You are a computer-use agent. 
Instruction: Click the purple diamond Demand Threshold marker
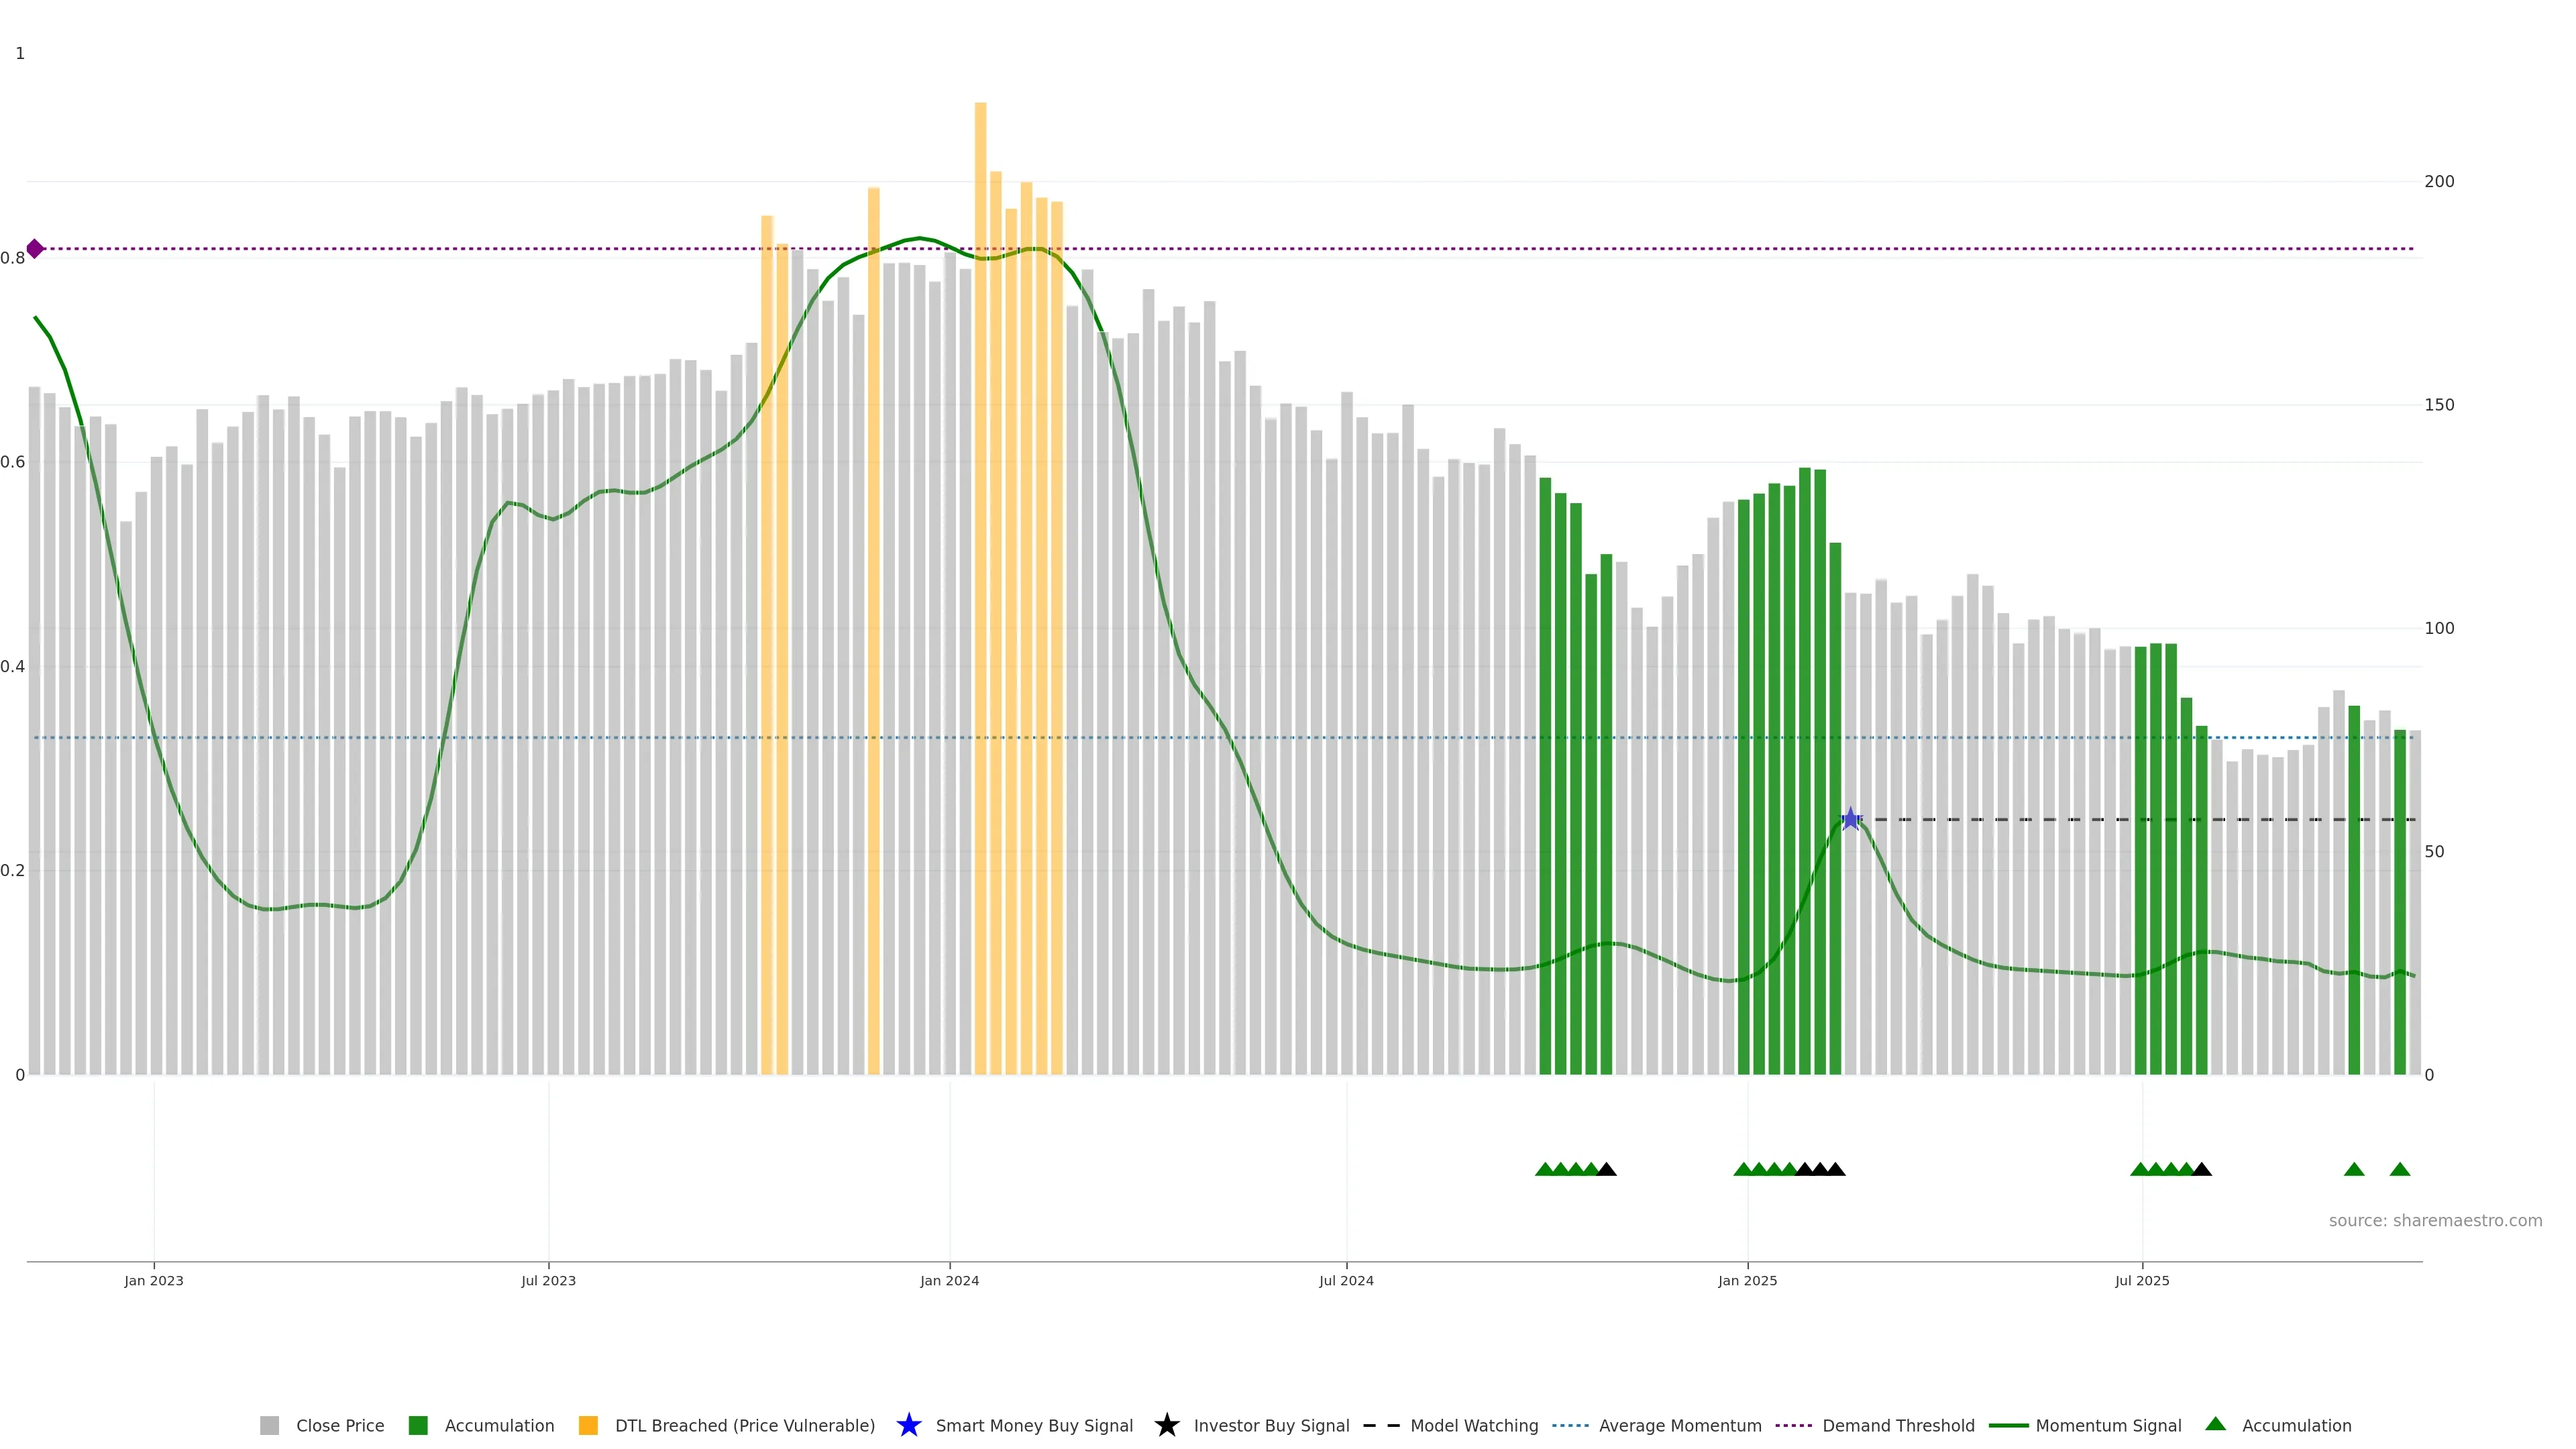35,249
